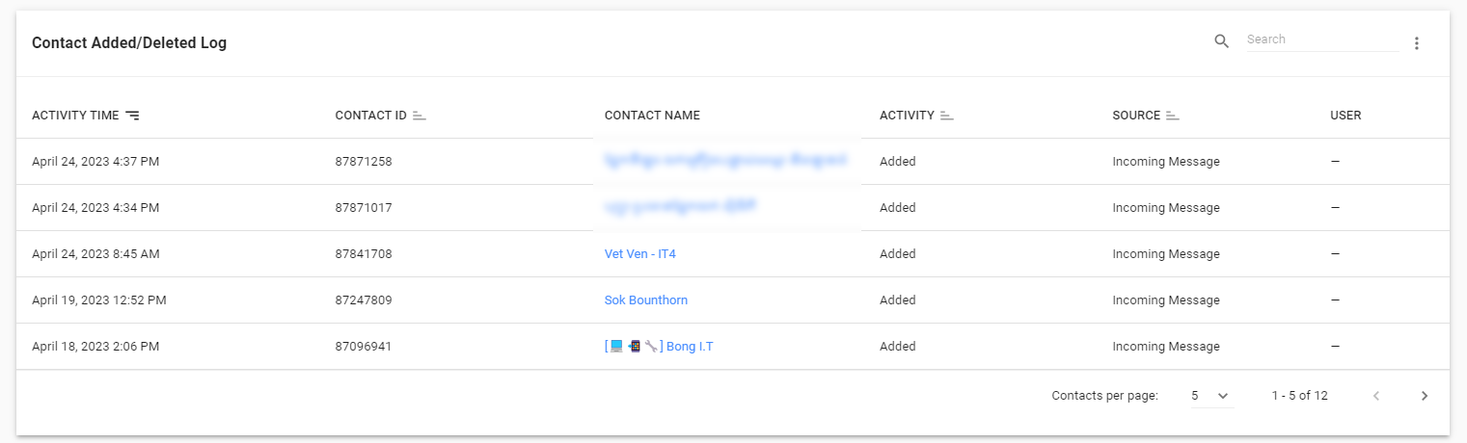Open blurred contact name in second row

coord(681,206)
